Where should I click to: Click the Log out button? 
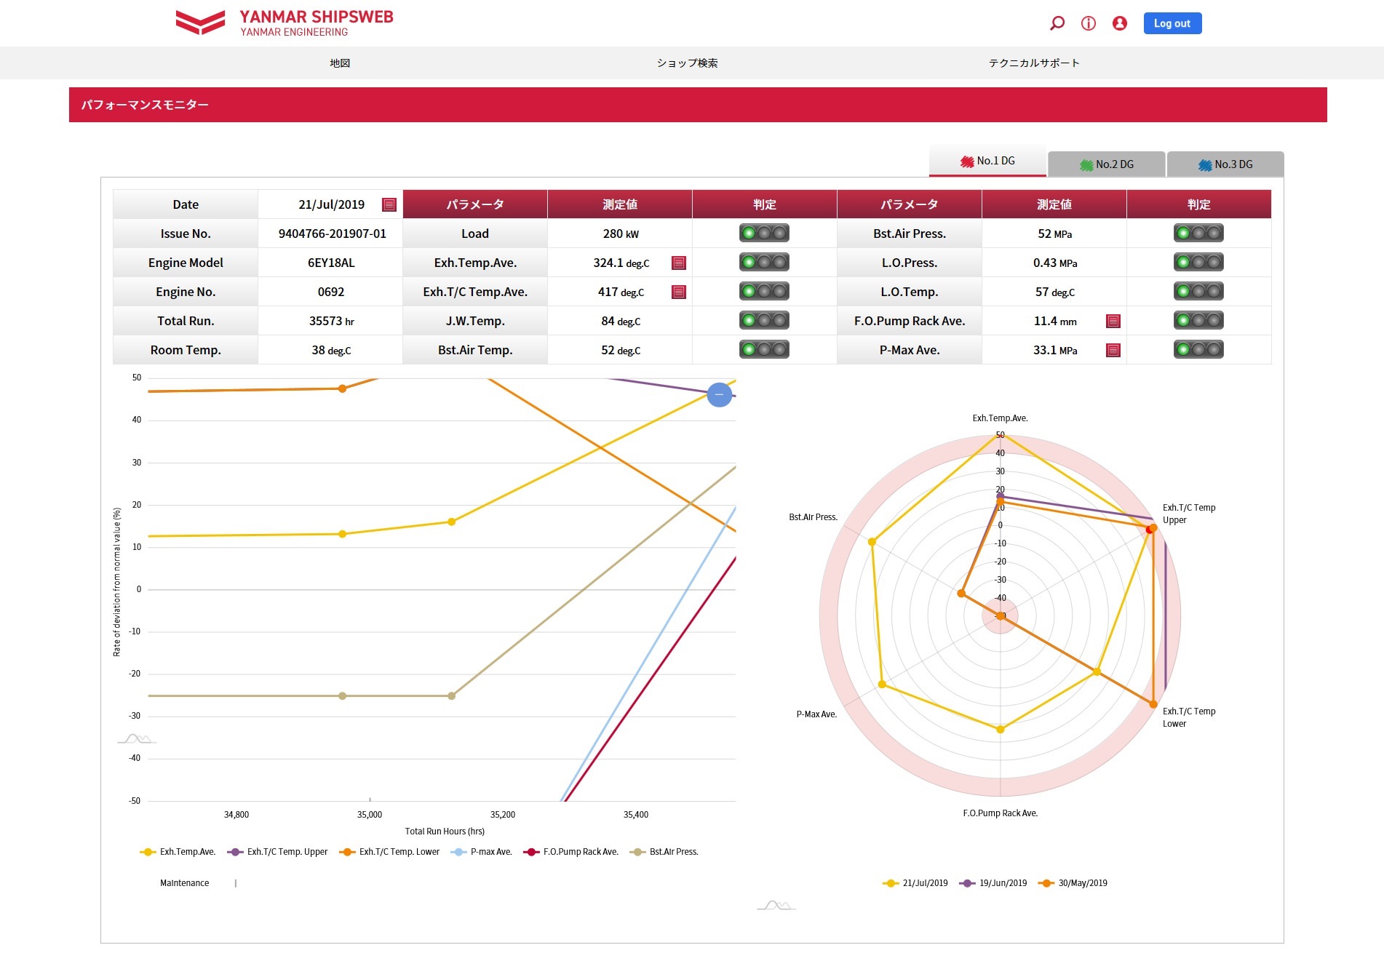click(1172, 23)
